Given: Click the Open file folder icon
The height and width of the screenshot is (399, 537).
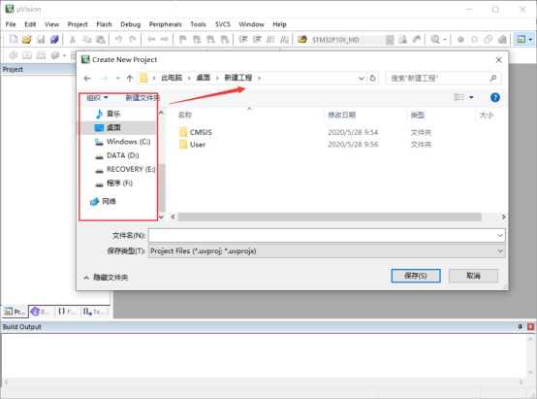Looking at the screenshot, I should click(27, 40).
